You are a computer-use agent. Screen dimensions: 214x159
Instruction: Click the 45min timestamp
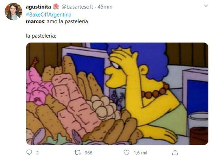105,7
